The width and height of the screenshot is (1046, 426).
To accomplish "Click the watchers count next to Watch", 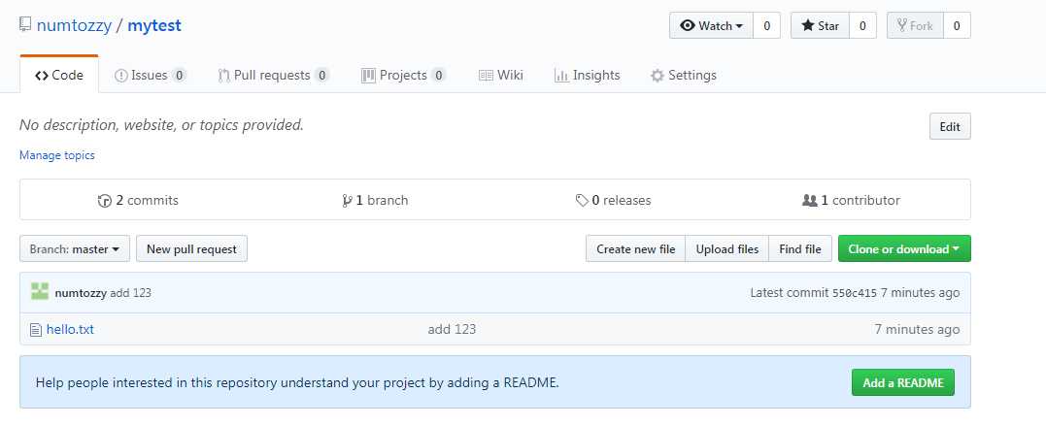I will pos(766,26).
